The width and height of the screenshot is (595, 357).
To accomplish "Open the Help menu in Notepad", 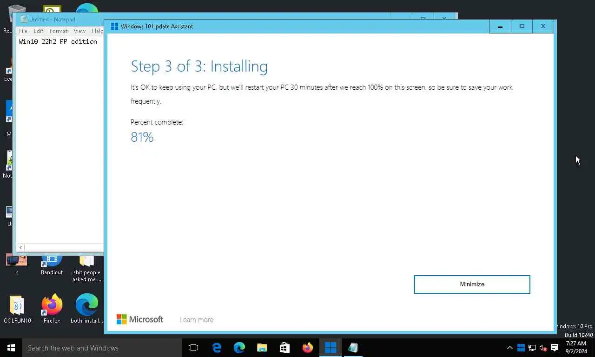I will pos(97,31).
